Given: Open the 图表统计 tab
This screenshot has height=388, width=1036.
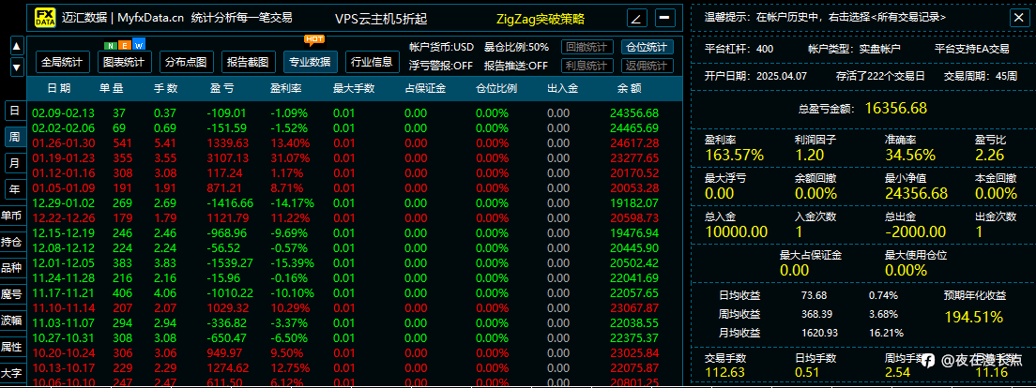Looking at the screenshot, I should click(x=124, y=62).
